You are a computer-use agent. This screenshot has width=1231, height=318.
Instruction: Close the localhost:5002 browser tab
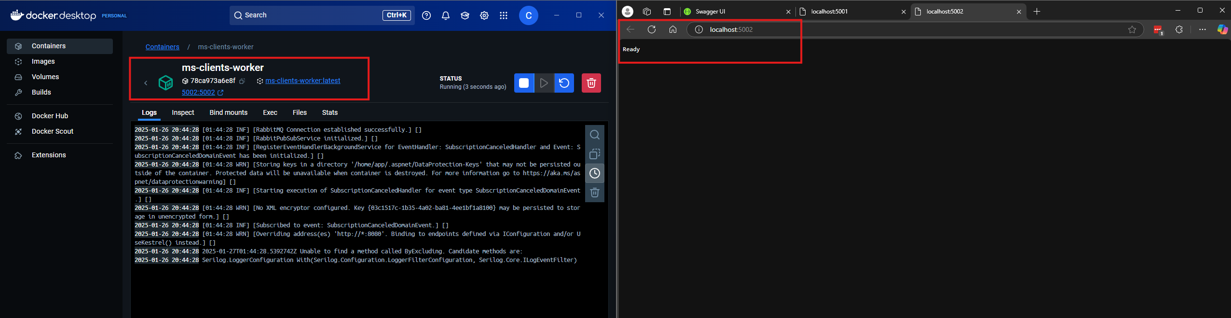click(x=1019, y=12)
